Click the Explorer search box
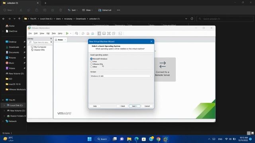Viewport: 255px width, 143px height. coord(225,19)
